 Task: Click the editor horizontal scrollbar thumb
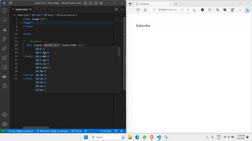[x=36, y=128]
